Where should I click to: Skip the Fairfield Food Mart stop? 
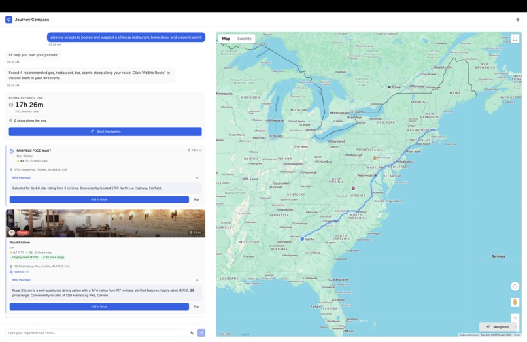[196, 199]
